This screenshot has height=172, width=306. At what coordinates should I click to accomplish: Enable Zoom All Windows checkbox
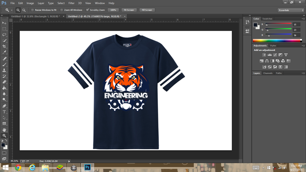point(62,10)
